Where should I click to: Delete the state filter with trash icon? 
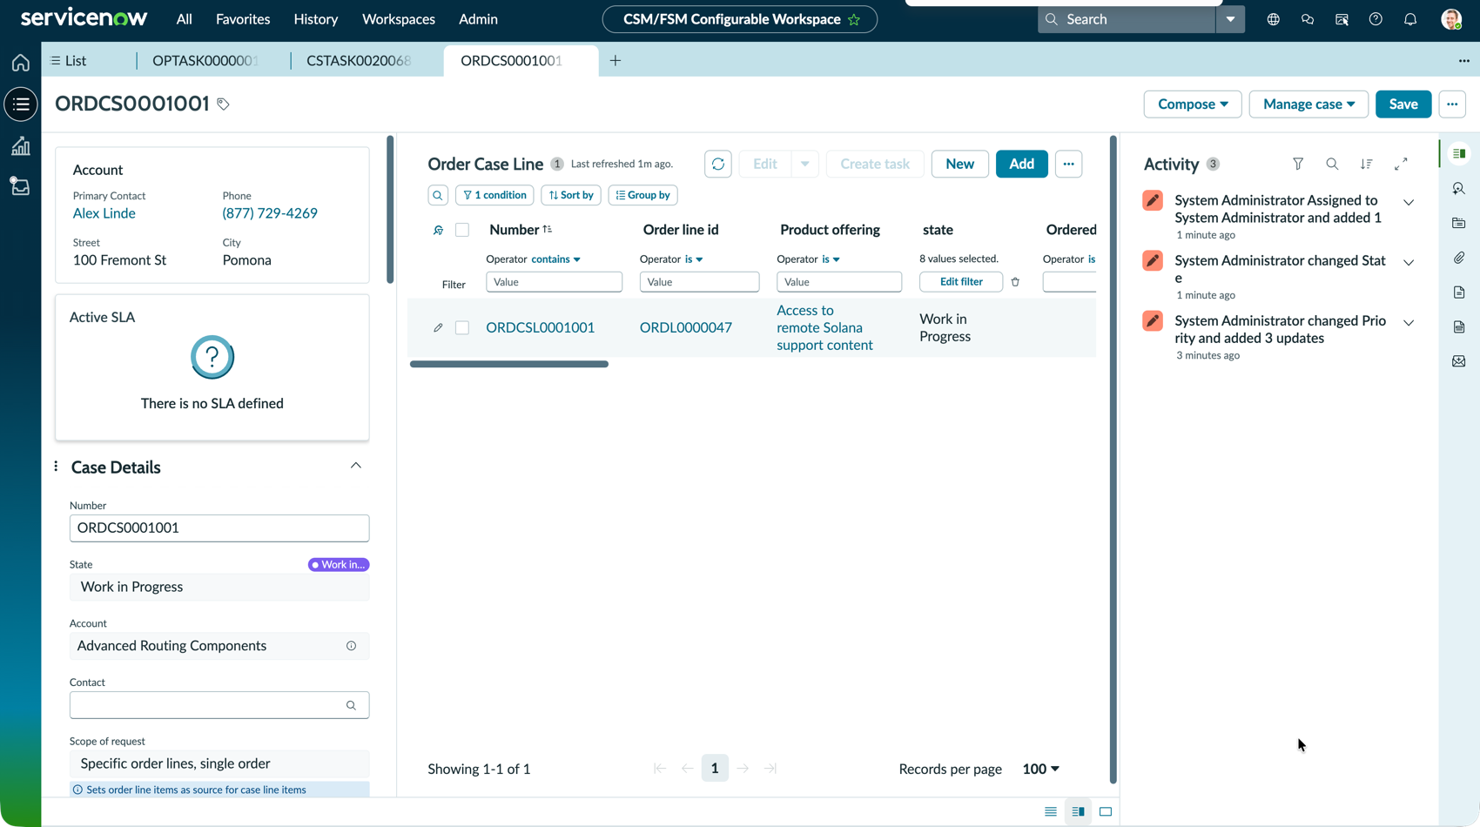1015,282
